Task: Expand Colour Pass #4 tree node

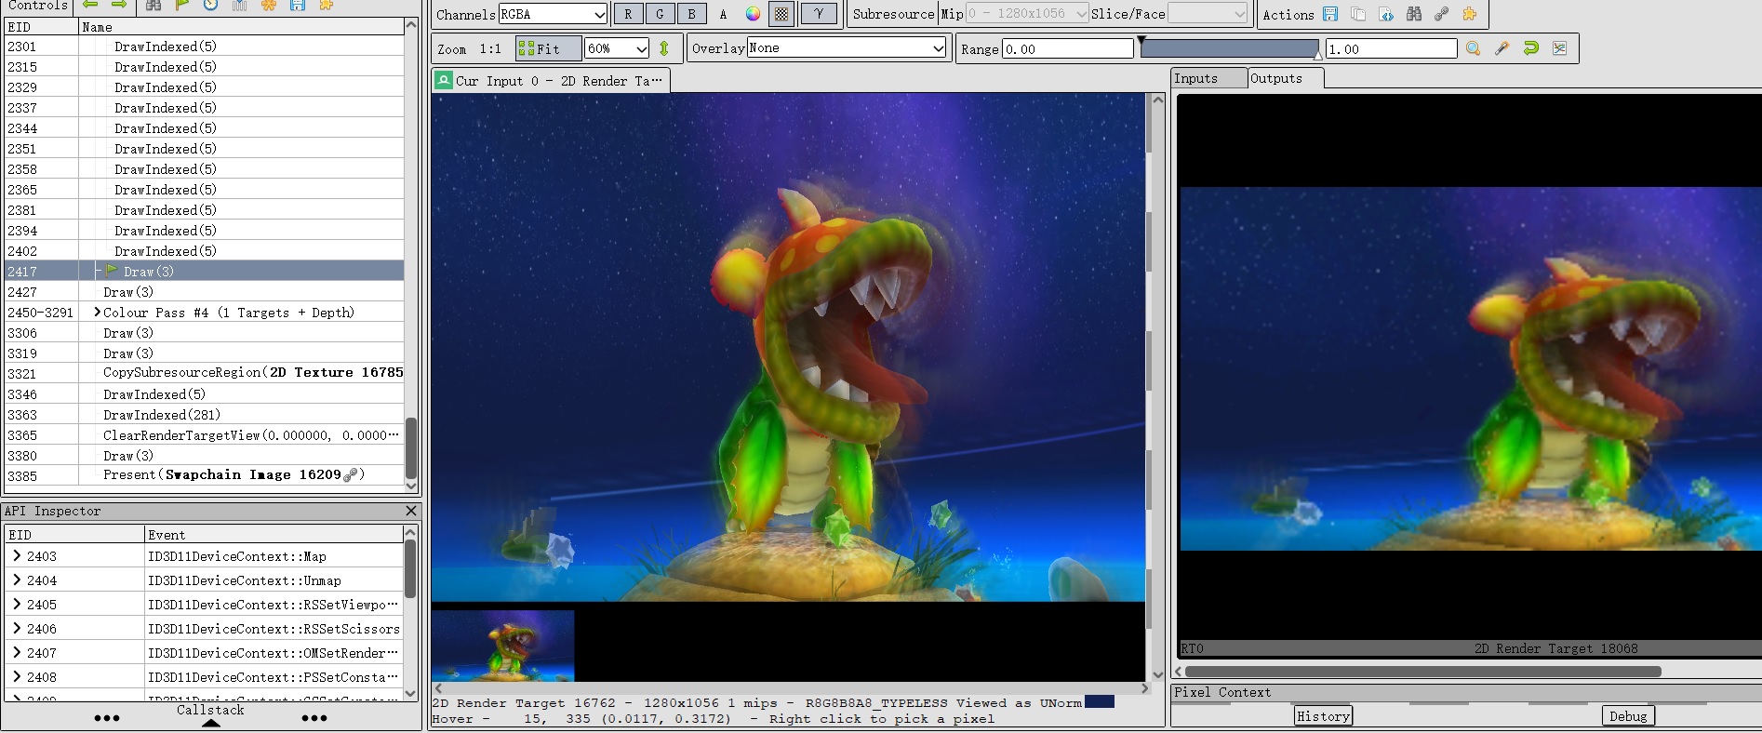Action: coord(98,313)
